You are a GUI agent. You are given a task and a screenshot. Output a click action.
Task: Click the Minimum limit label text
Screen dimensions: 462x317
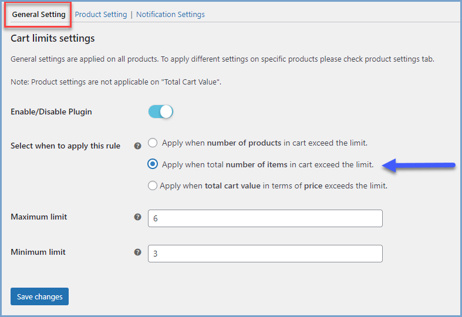pos(38,252)
